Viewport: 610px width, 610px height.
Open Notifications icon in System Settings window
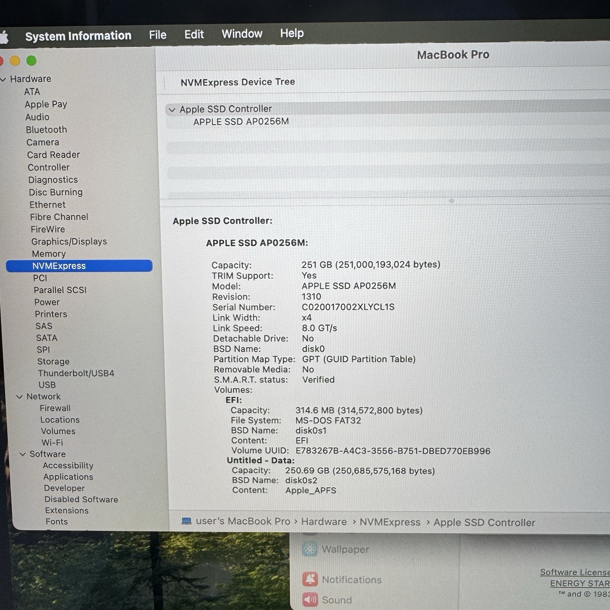[x=310, y=579]
